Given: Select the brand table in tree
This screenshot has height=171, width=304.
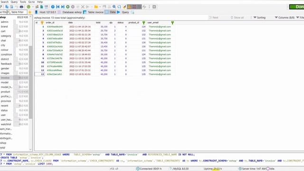Looking at the screenshot, I should (x=4, y=27).
